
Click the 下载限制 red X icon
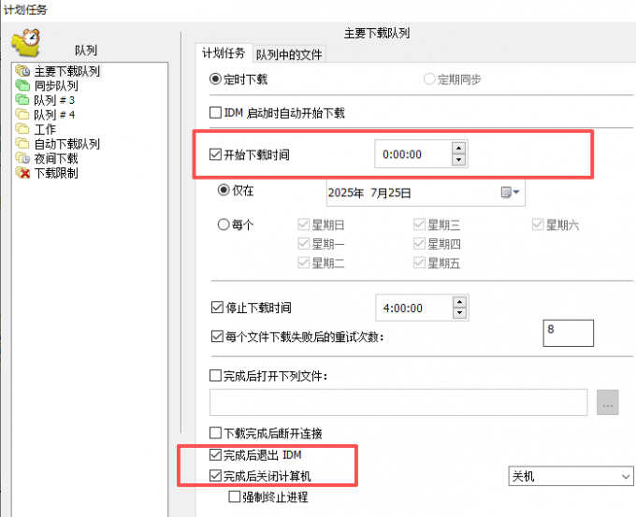click(22, 173)
